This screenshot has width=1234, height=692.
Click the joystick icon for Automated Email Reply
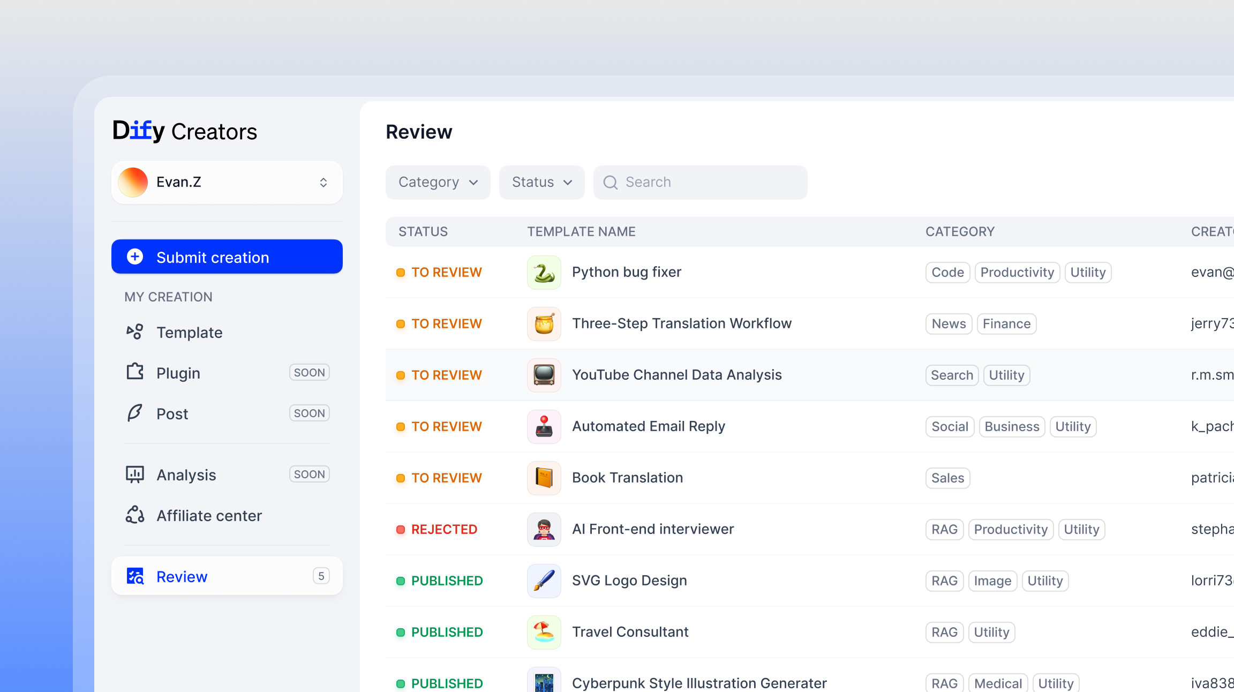pos(544,427)
